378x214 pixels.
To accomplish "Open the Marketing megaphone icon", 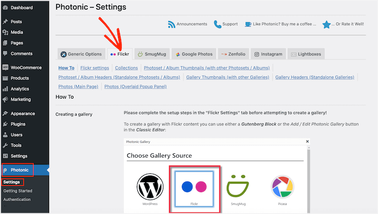I will point(6,99).
